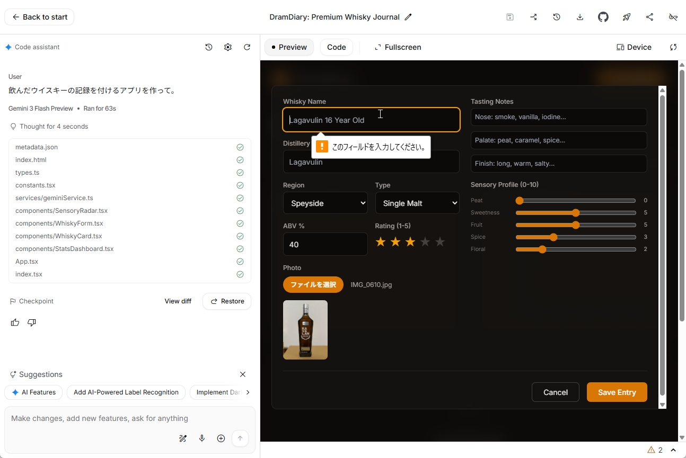Click the share icon in the top bar
Viewport: 686px width, 458px height.
click(650, 17)
